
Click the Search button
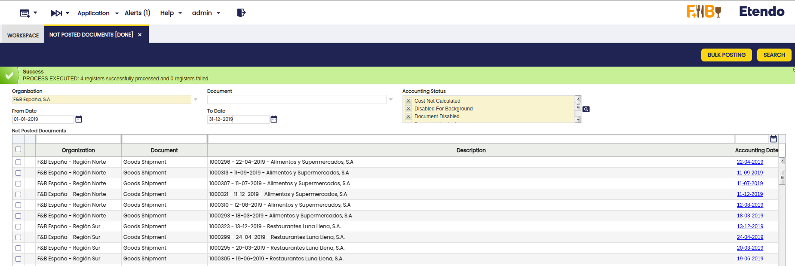coord(774,55)
